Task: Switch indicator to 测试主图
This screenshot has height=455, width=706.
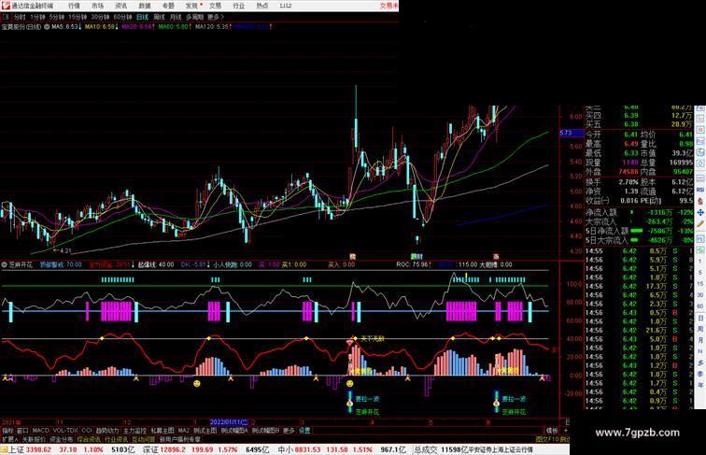Action: (x=205, y=431)
